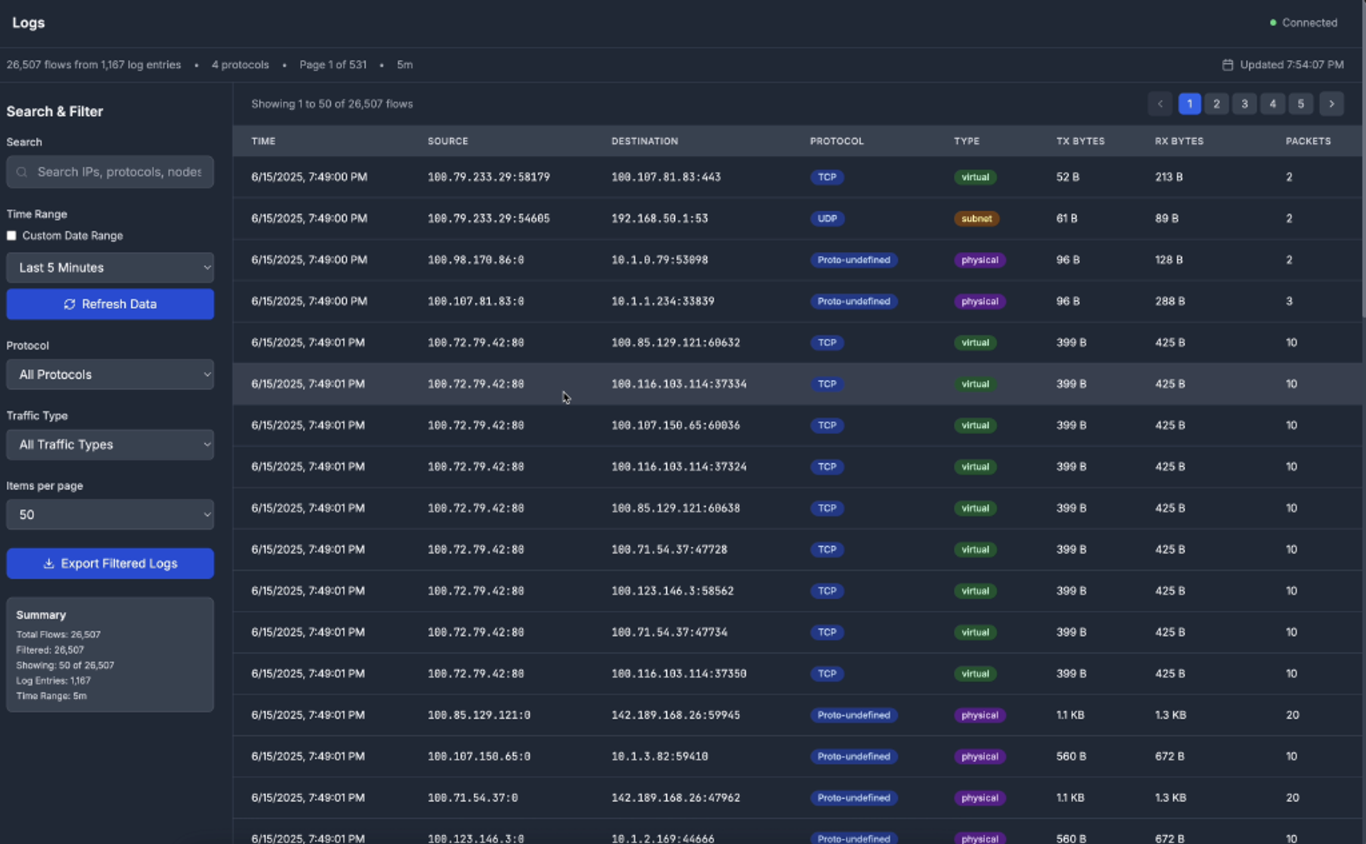This screenshot has width=1366, height=844.
Task: Click the subnet type badge
Action: click(x=976, y=219)
